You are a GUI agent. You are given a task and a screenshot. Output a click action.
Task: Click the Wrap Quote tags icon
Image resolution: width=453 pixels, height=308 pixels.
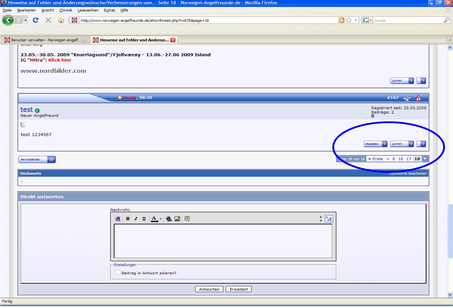187,219
